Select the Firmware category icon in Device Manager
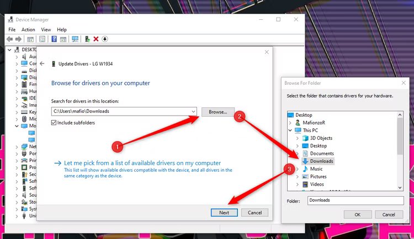The width and height of the screenshot is (414, 239). tap(24, 84)
